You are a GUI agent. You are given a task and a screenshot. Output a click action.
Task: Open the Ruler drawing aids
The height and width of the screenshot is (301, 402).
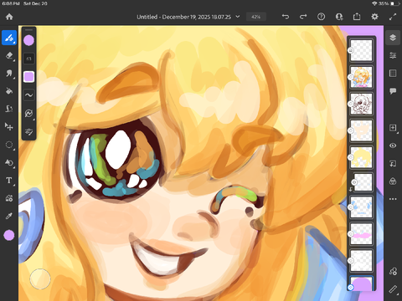tap(393, 289)
